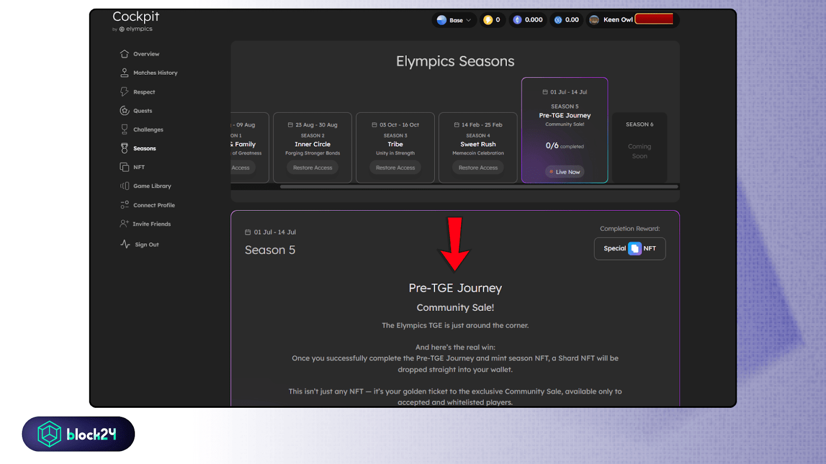Screen dimensions: 826x464
Task: Click the Game Library icon
Action: (124, 186)
